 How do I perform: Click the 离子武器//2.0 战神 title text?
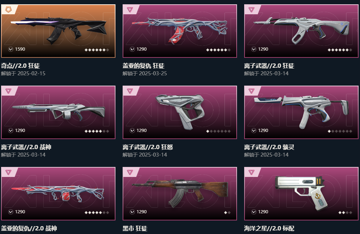click(26, 147)
